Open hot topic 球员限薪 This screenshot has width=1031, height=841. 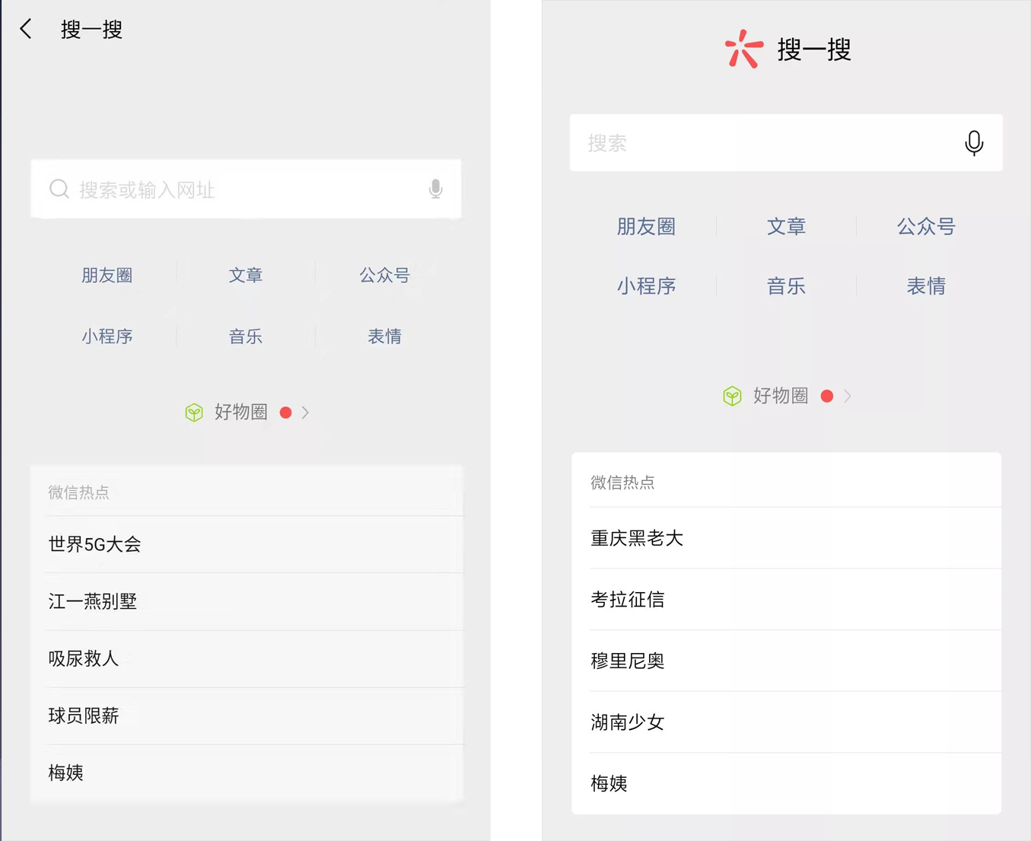(x=254, y=715)
